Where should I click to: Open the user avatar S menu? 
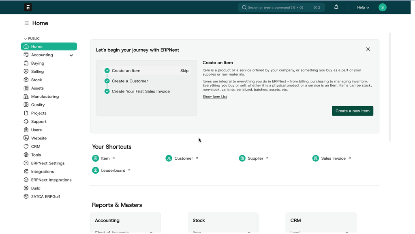pyautogui.click(x=383, y=7)
